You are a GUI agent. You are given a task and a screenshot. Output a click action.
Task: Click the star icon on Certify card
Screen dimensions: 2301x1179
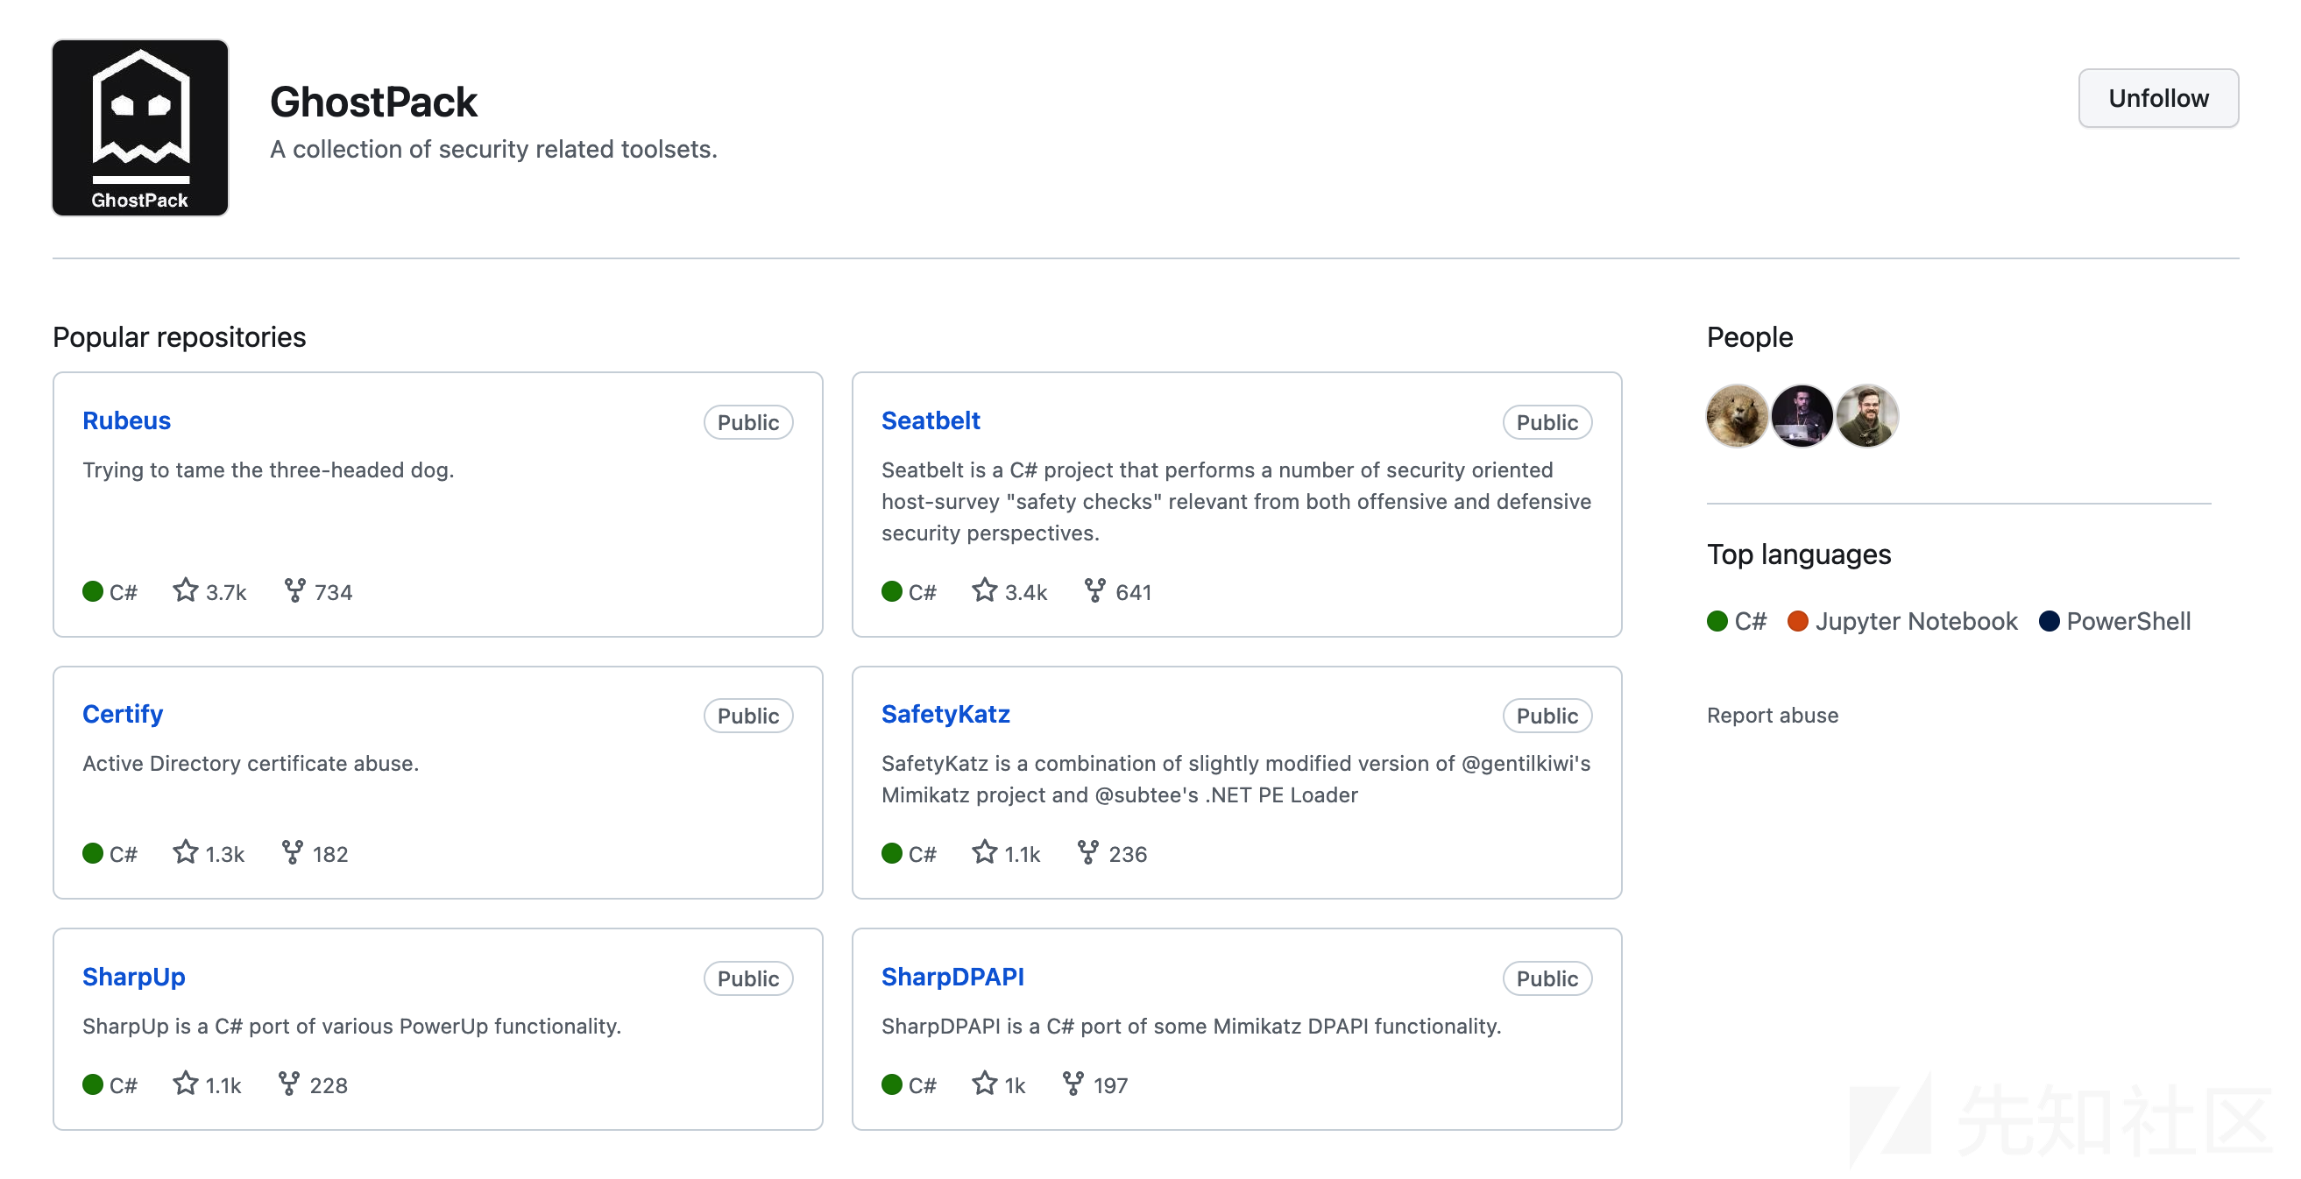point(186,852)
